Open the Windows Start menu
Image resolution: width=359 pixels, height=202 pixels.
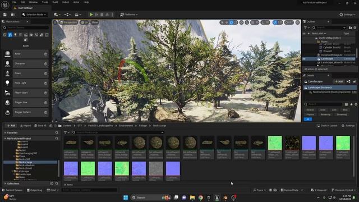126,198
